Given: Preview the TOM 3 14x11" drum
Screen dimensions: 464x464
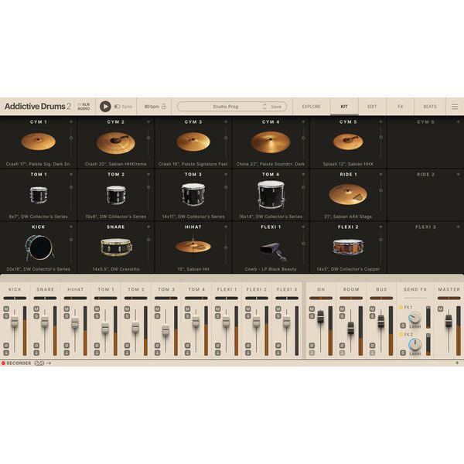Looking at the screenshot, I should click(x=193, y=194).
